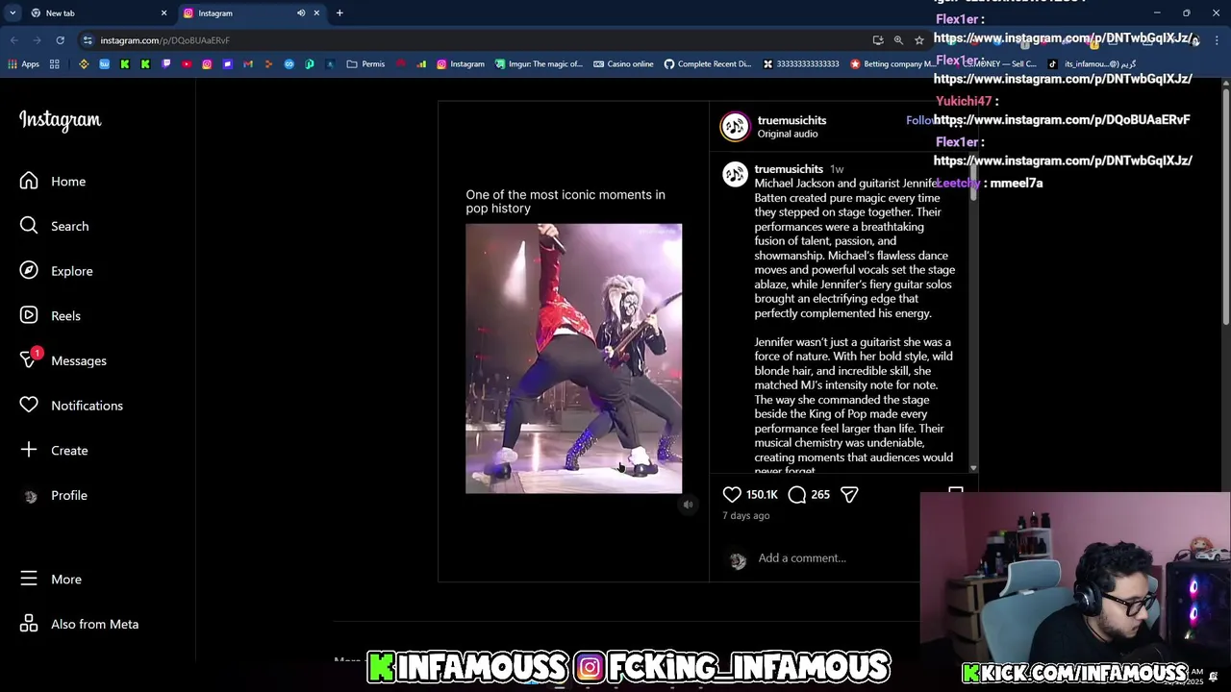
Task: Open the Apps bookmark shortcut
Action: 24,64
